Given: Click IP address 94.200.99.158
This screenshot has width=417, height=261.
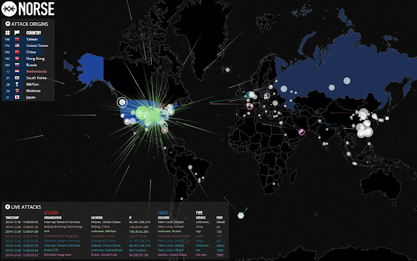Looking at the screenshot, I should (x=139, y=254).
